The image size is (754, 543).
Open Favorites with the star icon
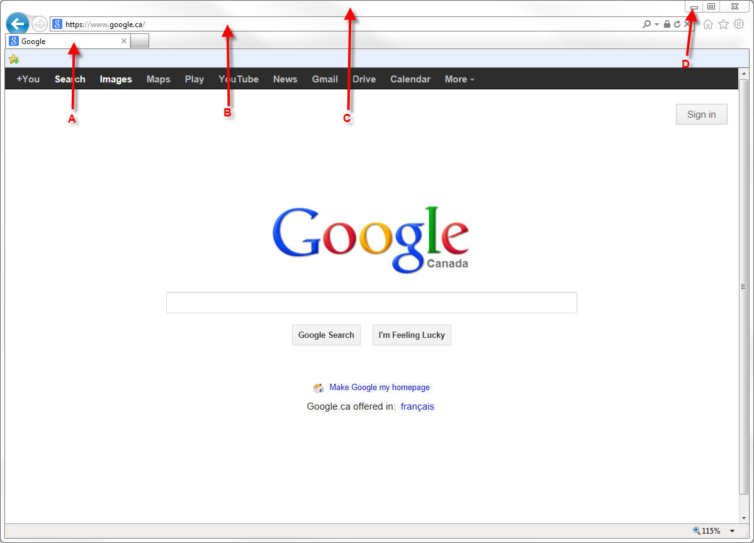[x=723, y=24]
